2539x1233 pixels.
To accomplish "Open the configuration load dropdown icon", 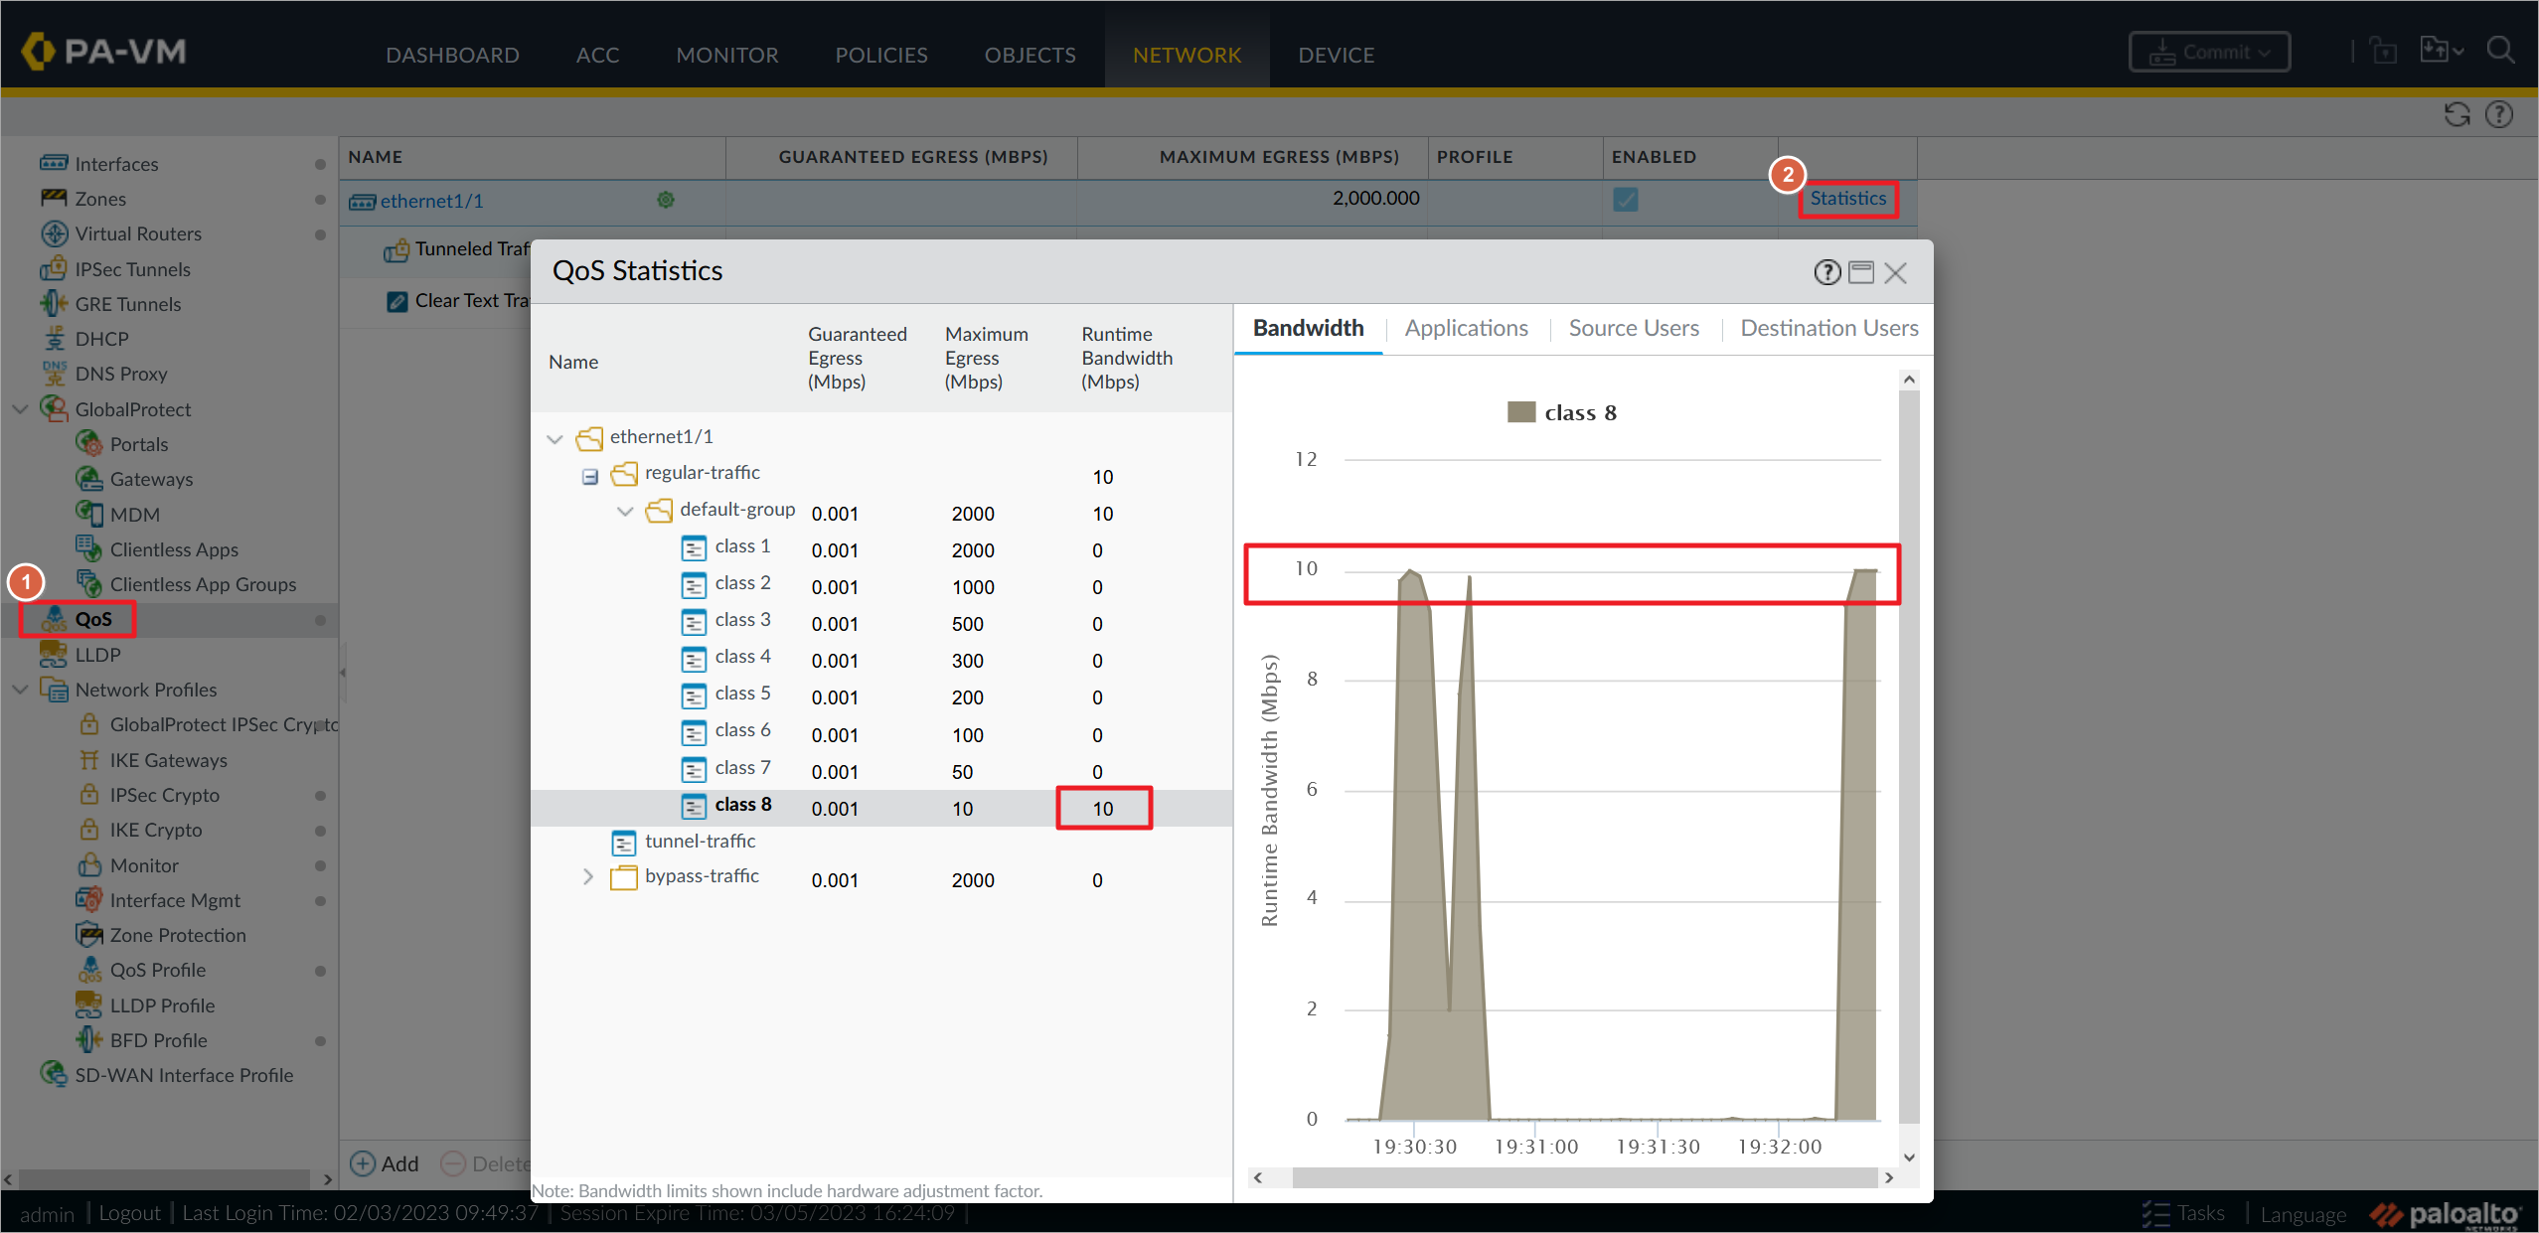I will (2441, 51).
